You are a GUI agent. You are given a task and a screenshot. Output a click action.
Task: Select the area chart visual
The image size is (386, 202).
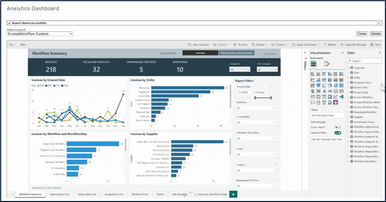click(318, 79)
